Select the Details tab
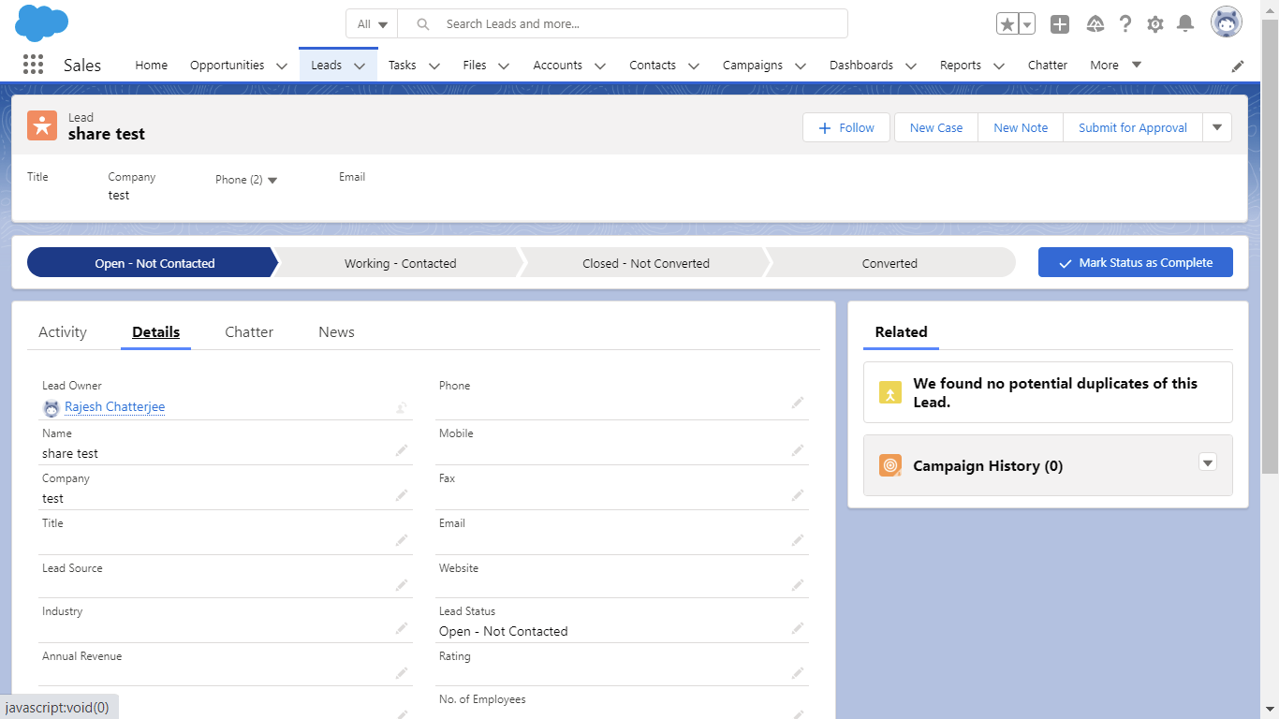The image size is (1279, 719). 156,332
